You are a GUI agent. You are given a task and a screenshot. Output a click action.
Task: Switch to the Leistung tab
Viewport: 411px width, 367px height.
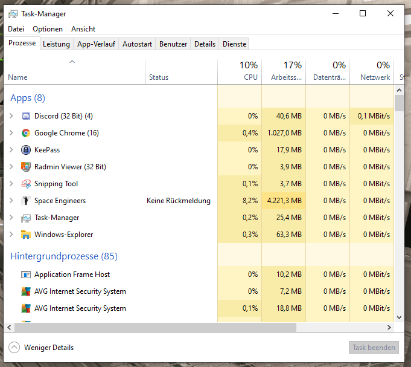tap(56, 44)
